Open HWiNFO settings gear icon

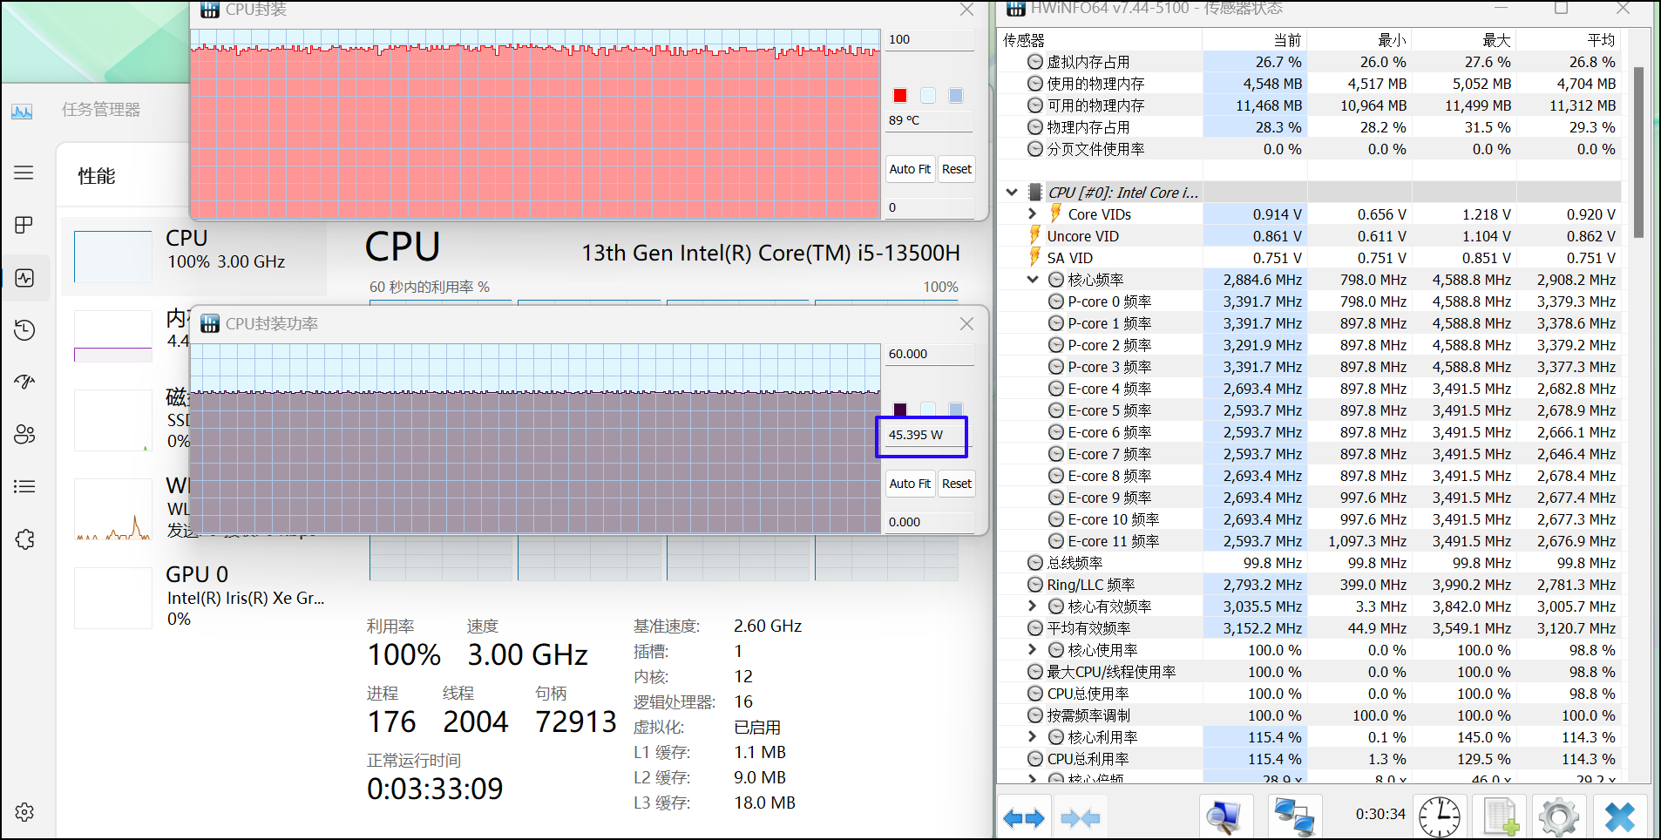(x=1558, y=816)
